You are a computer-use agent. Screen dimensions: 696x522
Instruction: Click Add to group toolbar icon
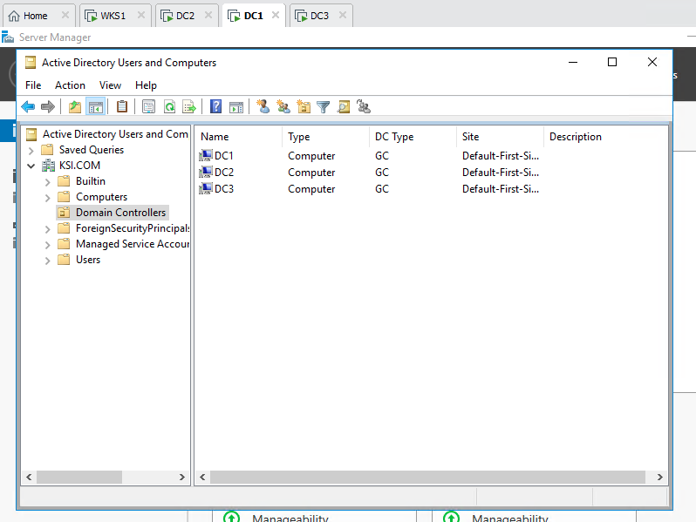click(x=364, y=107)
